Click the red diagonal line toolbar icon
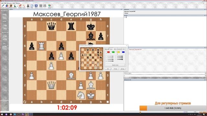Image resolution: width=207 pixels, height=116 pixels. 24,6
